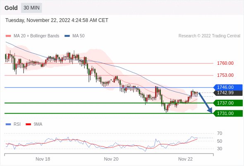
Task: Click the Research © 2022 Trading Central credit
Action: pyautogui.click(x=209, y=36)
